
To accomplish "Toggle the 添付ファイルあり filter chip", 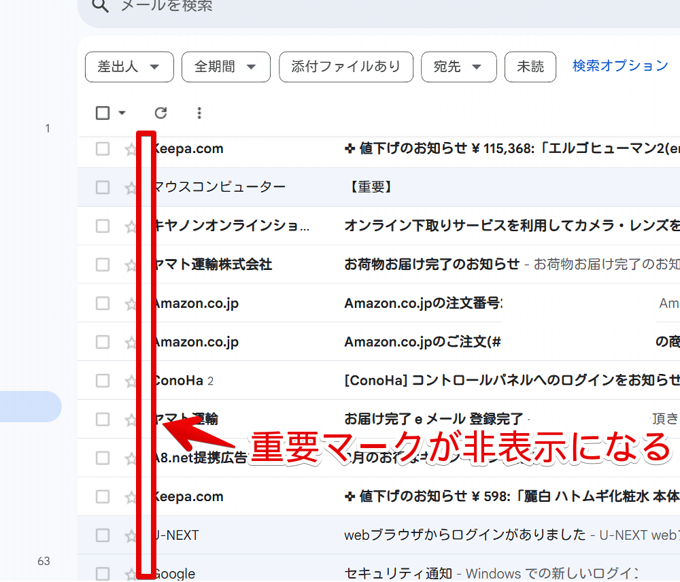I will click(346, 67).
